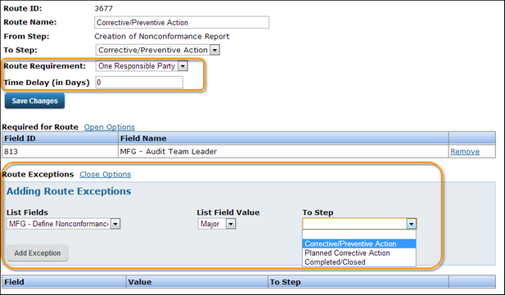Click the Close Options link for Route Exceptions
505x295 pixels.
(x=106, y=174)
